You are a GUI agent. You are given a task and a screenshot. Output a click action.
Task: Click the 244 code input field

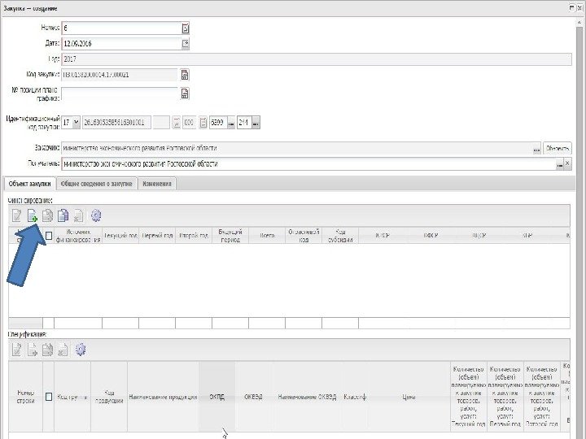point(244,123)
